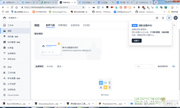Click the CODING logo at top left
This screenshot has width=180, height=108.
click(4, 18)
